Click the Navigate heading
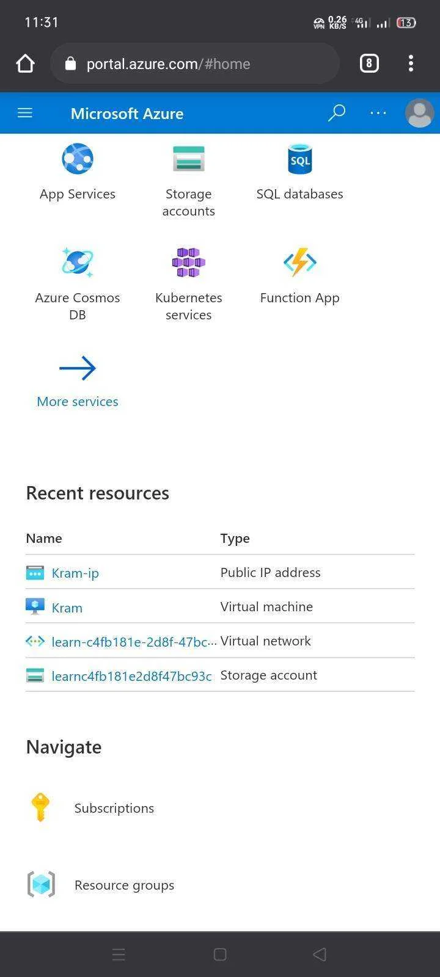 pyautogui.click(x=64, y=747)
